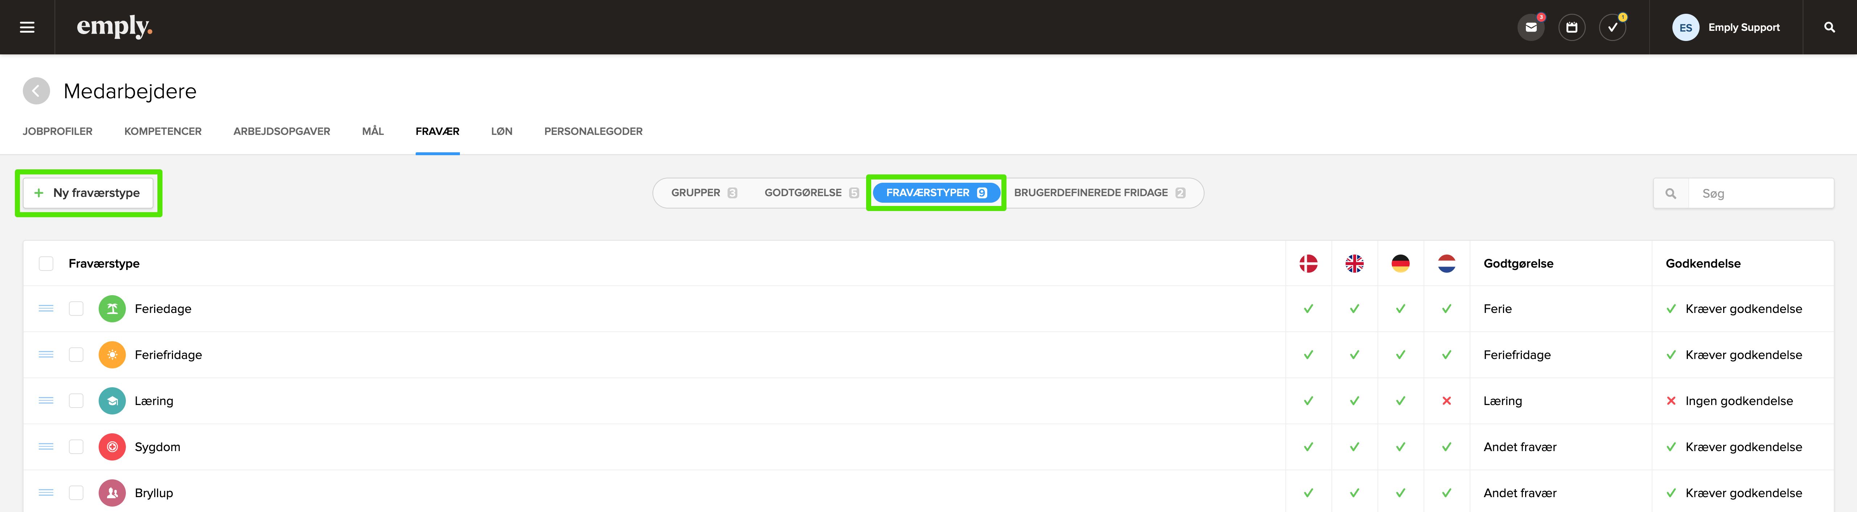
Task: Open the mail messages icon
Action: click(x=1531, y=28)
